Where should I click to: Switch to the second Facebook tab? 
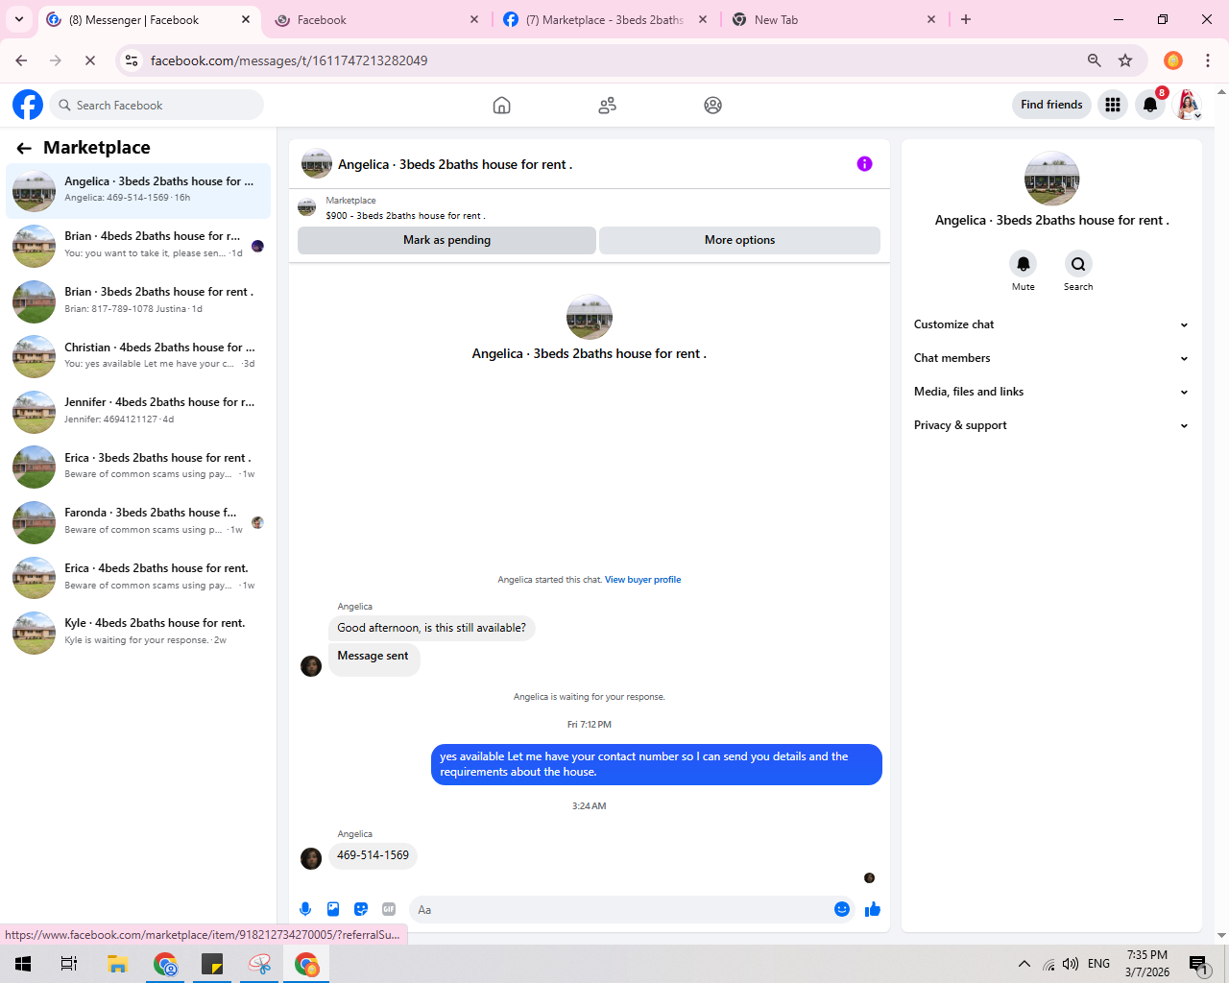click(x=377, y=20)
